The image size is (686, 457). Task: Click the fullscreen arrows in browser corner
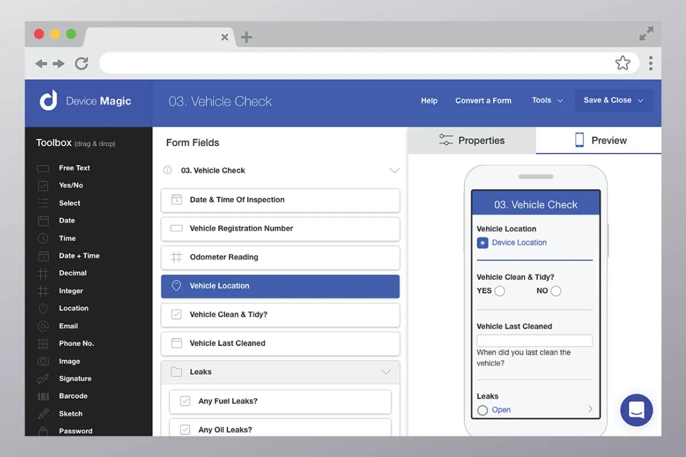tap(646, 34)
